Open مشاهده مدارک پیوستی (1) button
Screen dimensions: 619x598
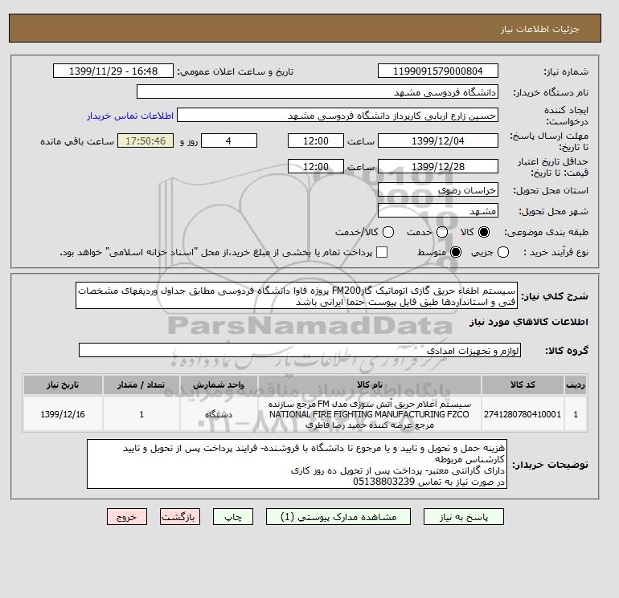click(338, 517)
